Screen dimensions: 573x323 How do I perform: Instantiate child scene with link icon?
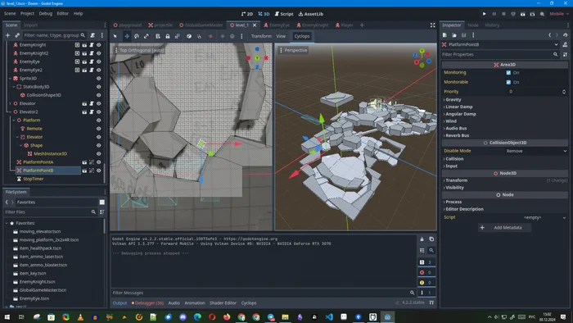click(x=17, y=35)
